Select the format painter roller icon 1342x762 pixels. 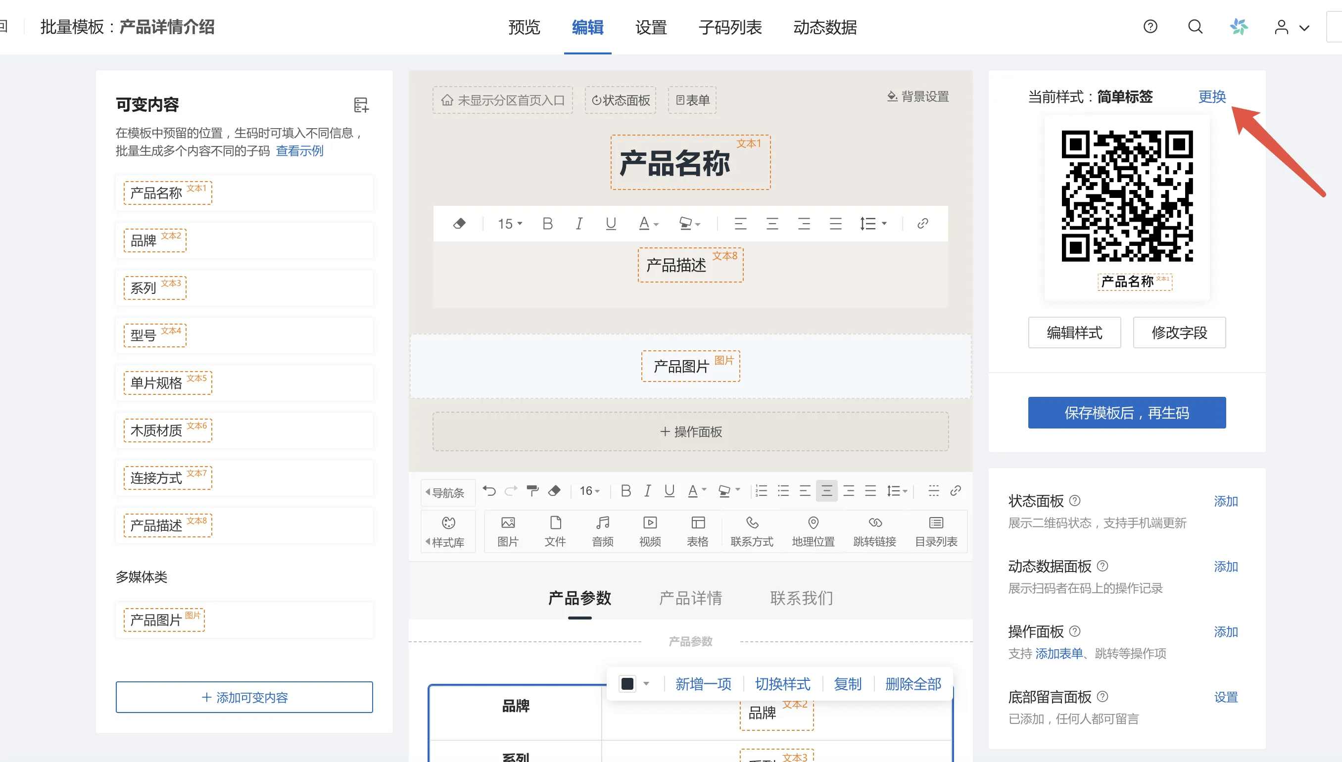click(x=532, y=491)
